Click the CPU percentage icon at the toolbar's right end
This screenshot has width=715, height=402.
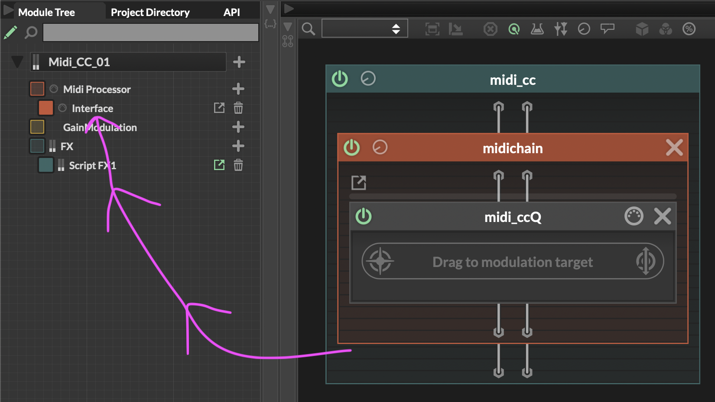pos(689,29)
